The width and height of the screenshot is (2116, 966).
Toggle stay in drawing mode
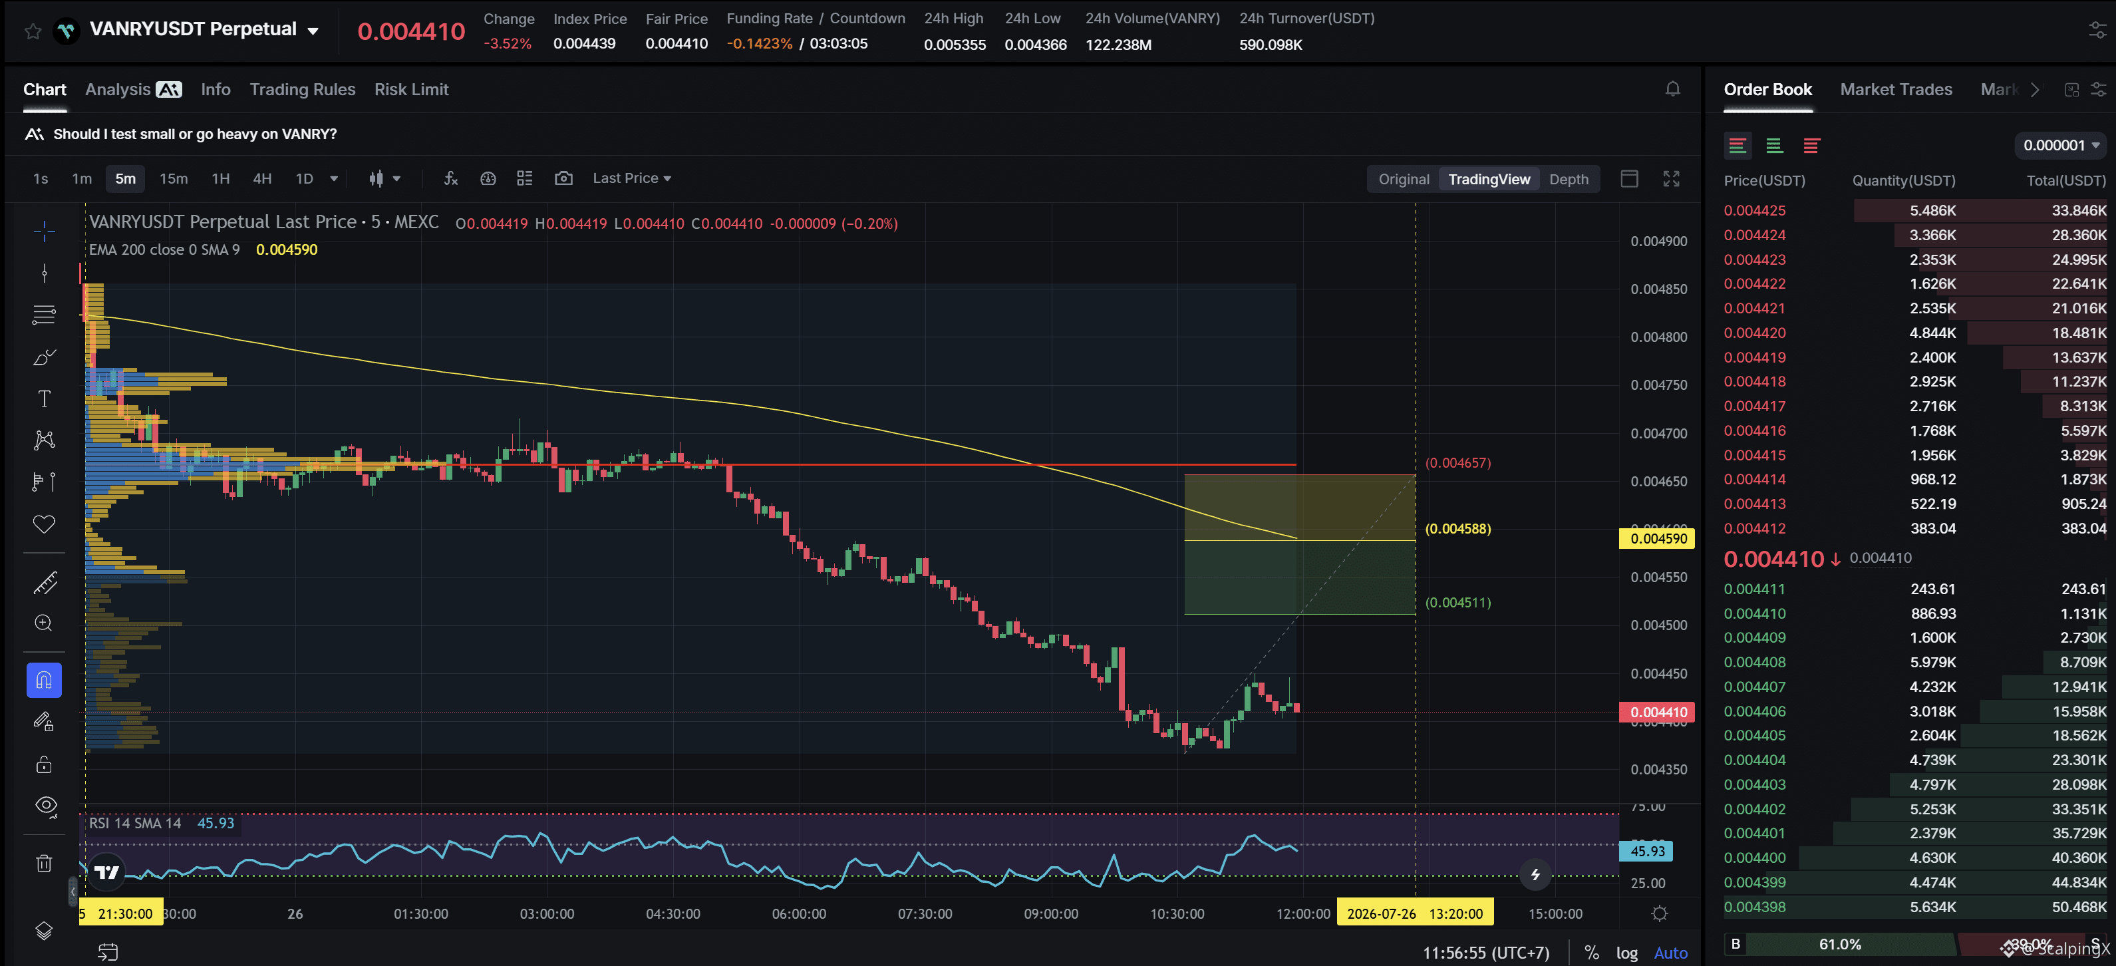[45, 722]
